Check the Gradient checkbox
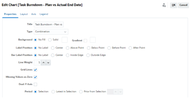This screenshot has height=99, width=191. (85, 41)
